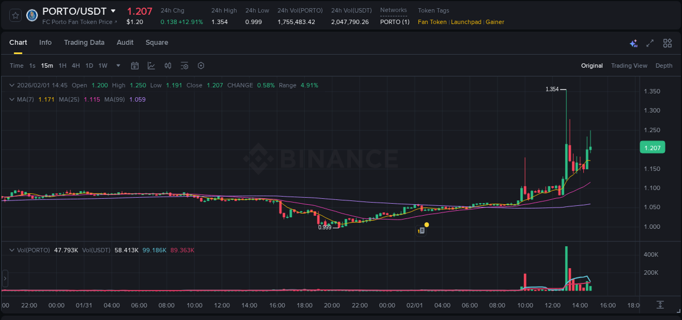Open the date range calendar icon

135,66
